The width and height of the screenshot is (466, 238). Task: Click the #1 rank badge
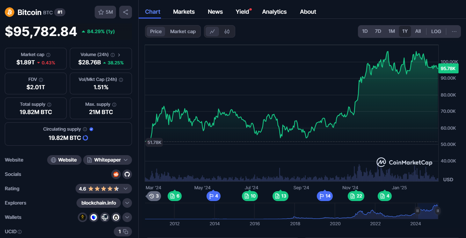(x=60, y=12)
